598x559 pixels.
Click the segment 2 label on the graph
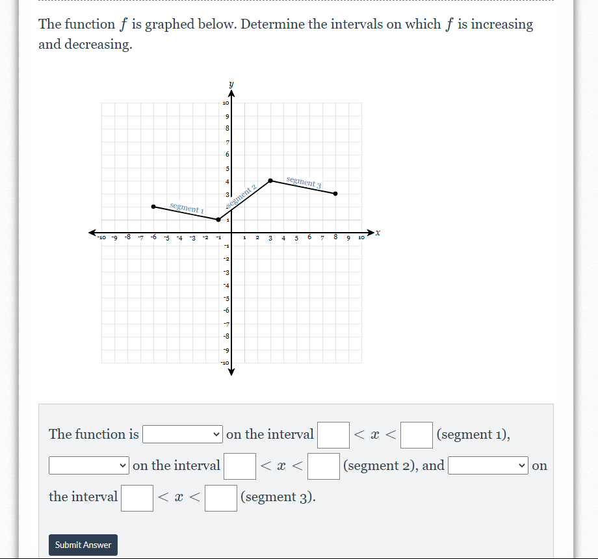[x=242, y=195]
